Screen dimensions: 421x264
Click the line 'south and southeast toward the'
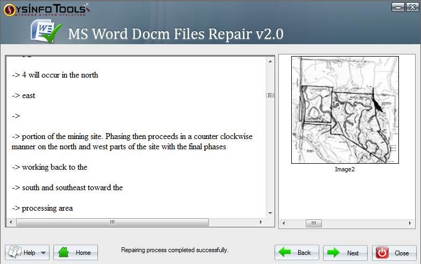click(67, 187)
